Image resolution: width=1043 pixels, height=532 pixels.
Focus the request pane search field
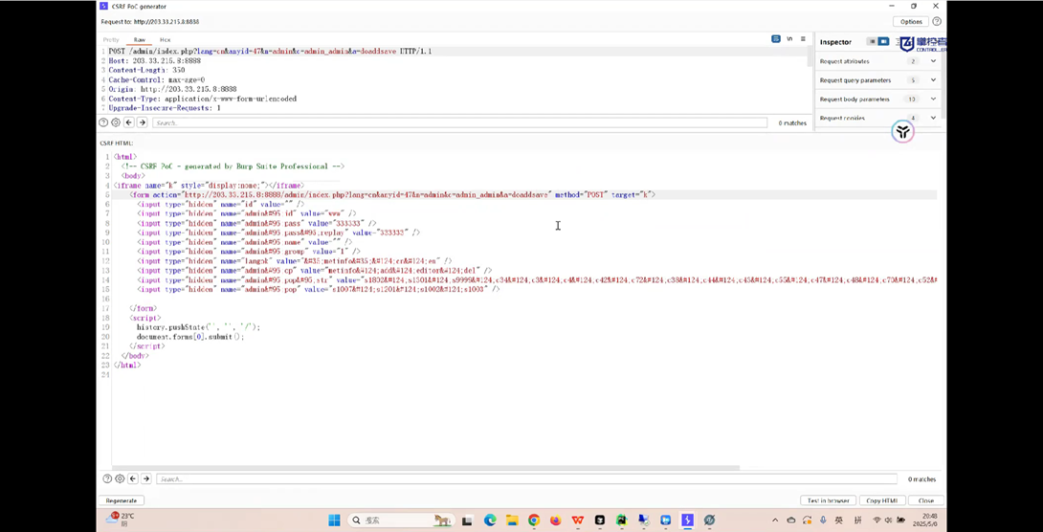point(459,123)
